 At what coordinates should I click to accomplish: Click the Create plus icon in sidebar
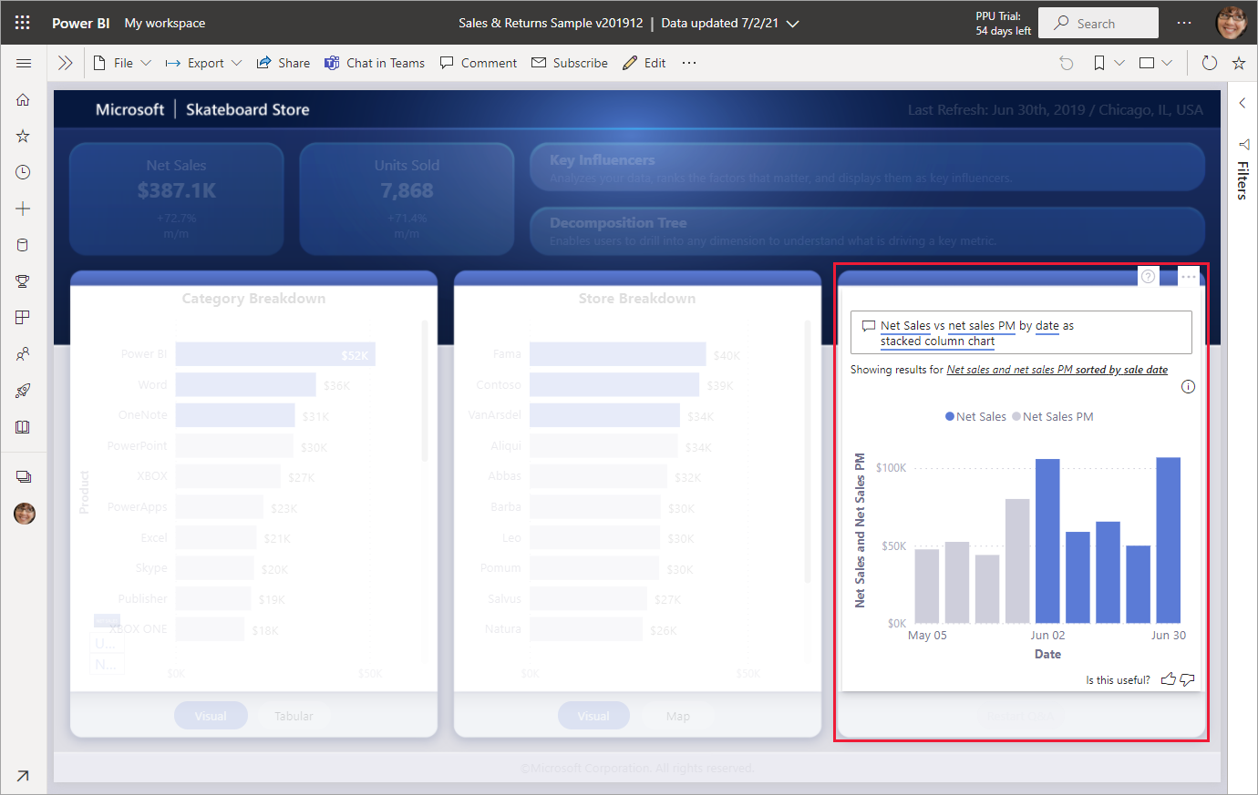(x=23, y=209)
